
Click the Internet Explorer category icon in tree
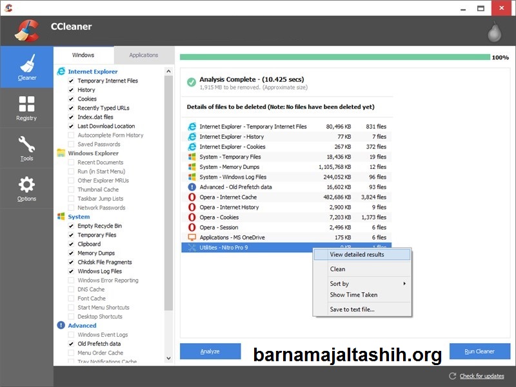point(61,72)
